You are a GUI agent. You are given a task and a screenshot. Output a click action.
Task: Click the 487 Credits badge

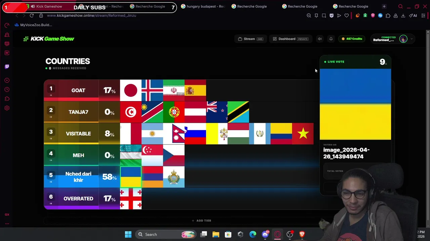point(352,39)
